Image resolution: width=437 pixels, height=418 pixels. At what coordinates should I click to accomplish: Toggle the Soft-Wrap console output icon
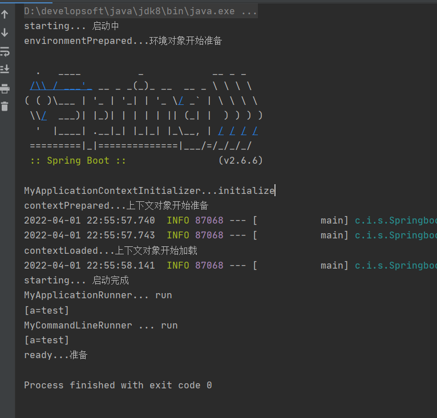[x=5, y=51]
